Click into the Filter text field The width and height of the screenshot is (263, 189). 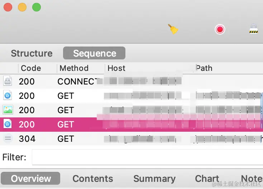(143, 157)
